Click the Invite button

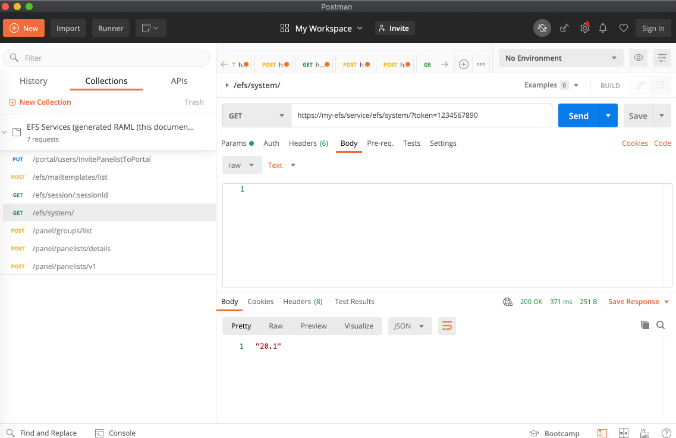(394, 28)
